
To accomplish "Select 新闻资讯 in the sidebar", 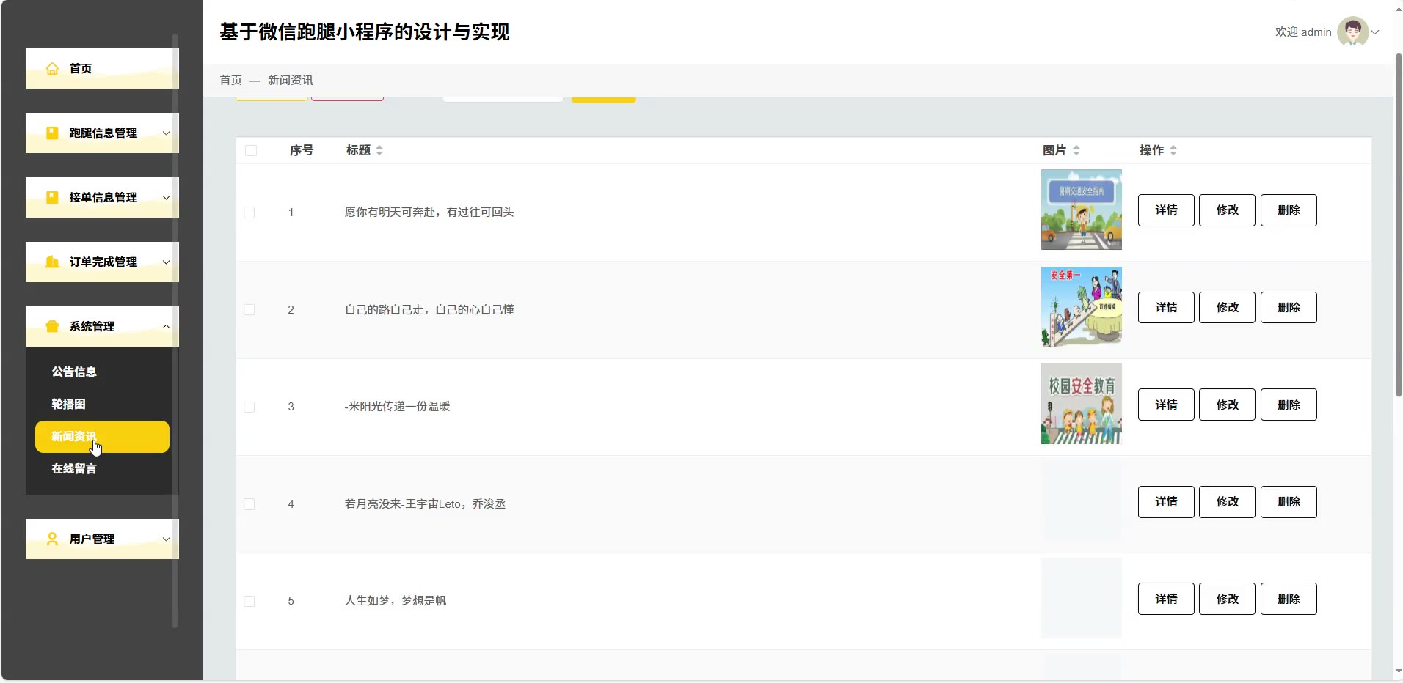I will pos(102,437).
